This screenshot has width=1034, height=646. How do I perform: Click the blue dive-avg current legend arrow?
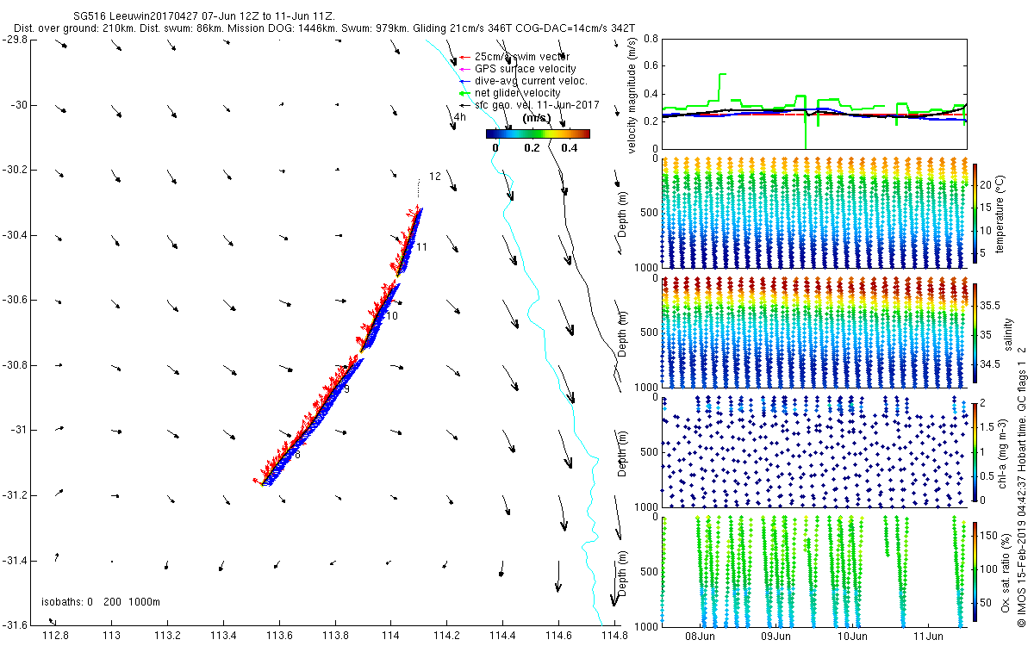coord(465,81)
